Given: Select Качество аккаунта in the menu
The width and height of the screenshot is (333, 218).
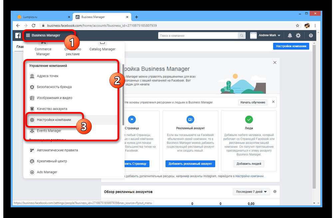Looking at the screenshot, I should 52,109.
